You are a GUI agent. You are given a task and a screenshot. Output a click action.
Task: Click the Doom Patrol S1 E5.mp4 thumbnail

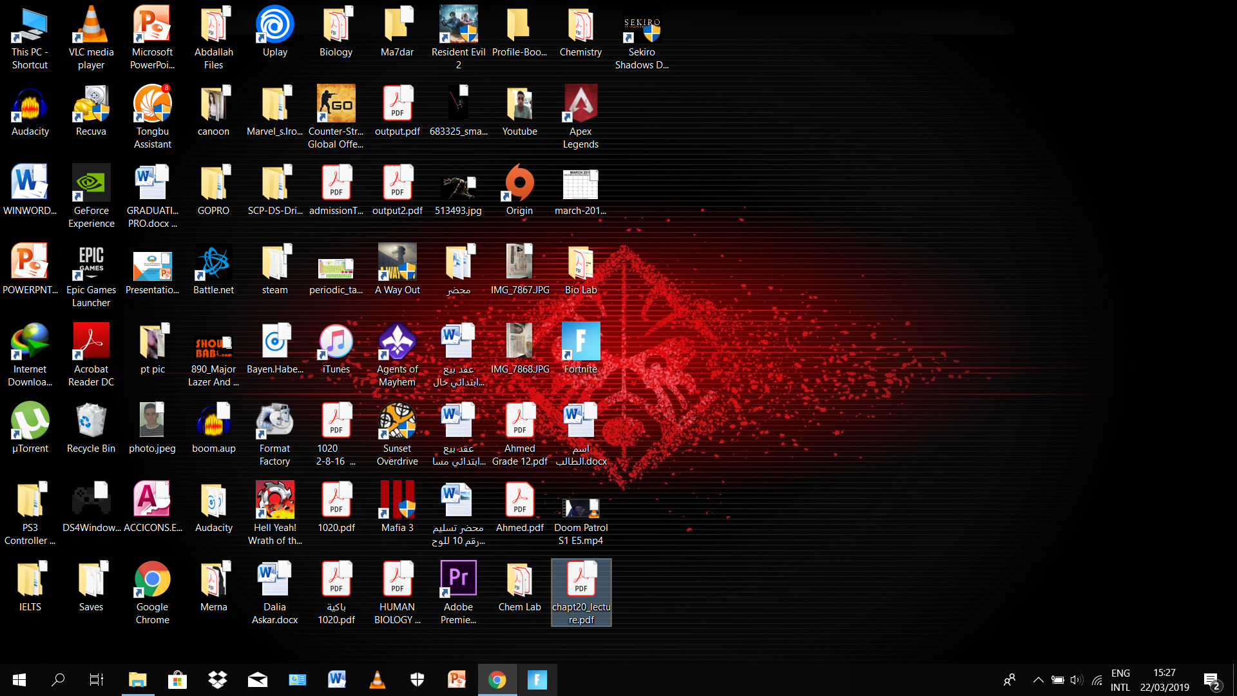580,507
